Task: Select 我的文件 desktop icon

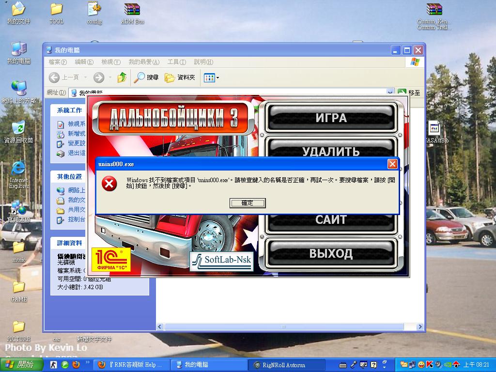Action: [x=18, y=14]
